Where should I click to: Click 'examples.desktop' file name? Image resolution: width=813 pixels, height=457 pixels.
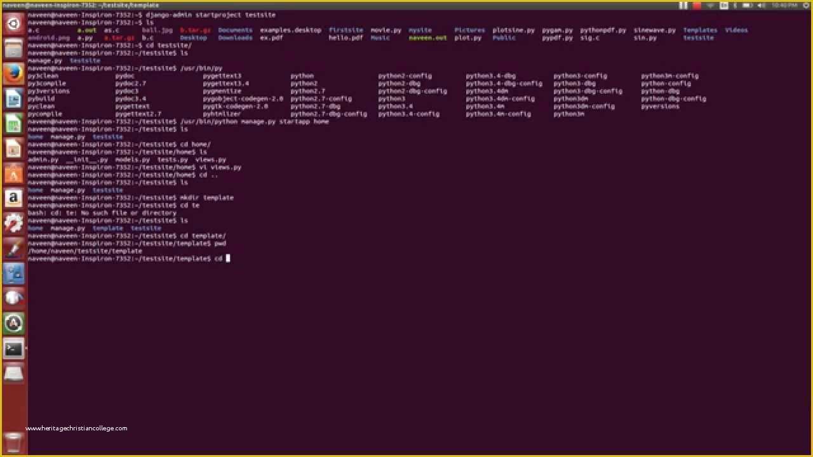290,30
